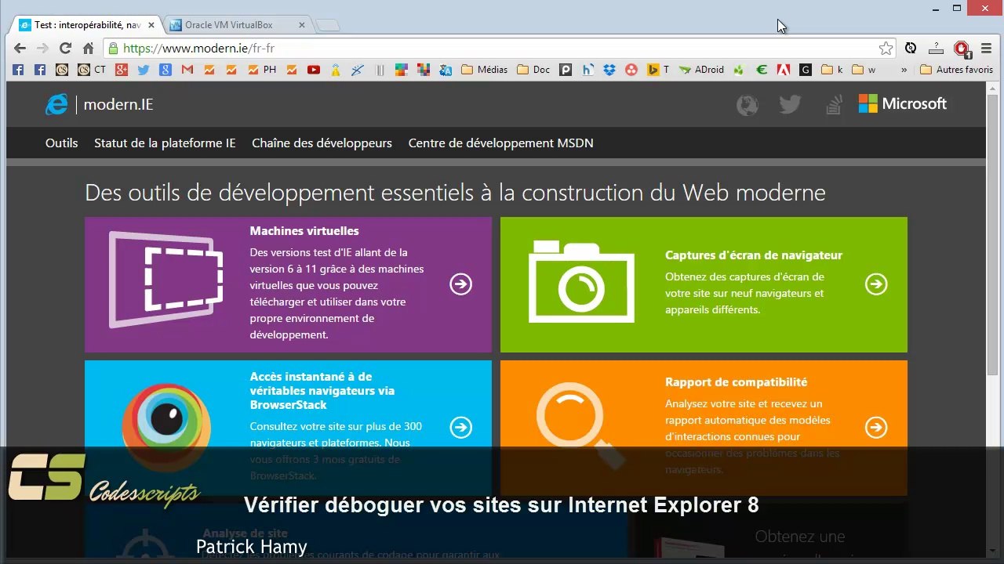Open the w bookmarks folder
Image resolution: width=1004 pixels, height=564 pixels.
pyautogui.click(x=864, y=70)
